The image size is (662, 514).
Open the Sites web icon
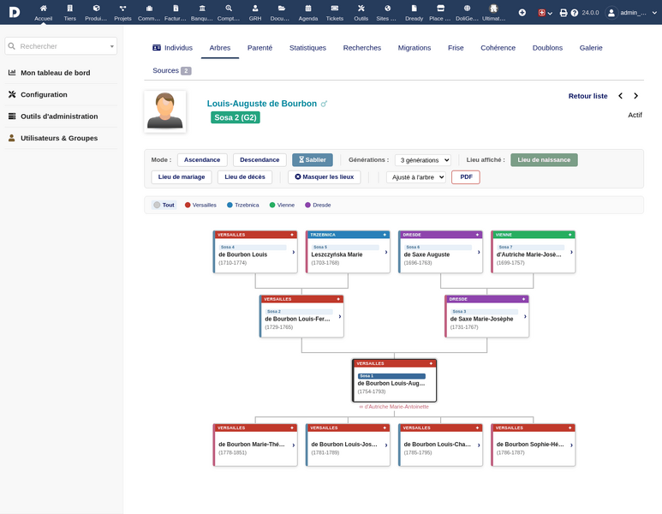388,9
